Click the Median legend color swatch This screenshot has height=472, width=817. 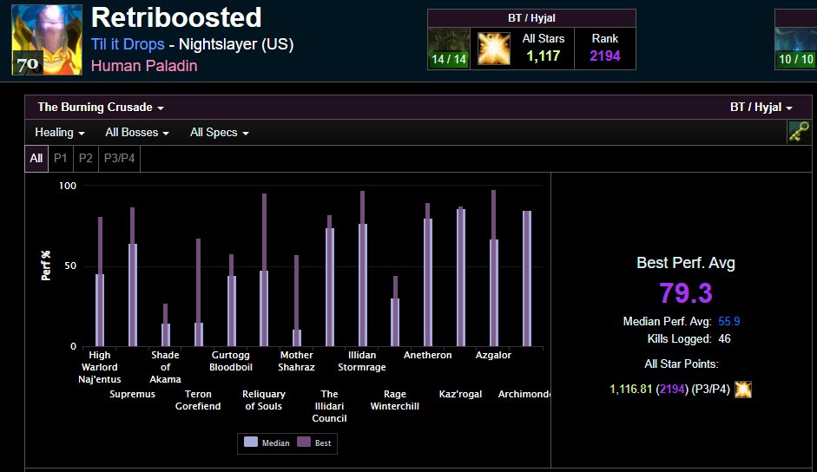(x=251, y=442)
